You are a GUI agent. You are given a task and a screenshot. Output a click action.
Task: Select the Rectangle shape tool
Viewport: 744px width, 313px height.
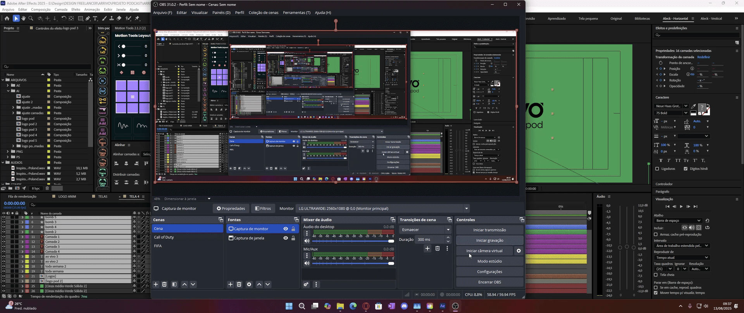(80, 18)
